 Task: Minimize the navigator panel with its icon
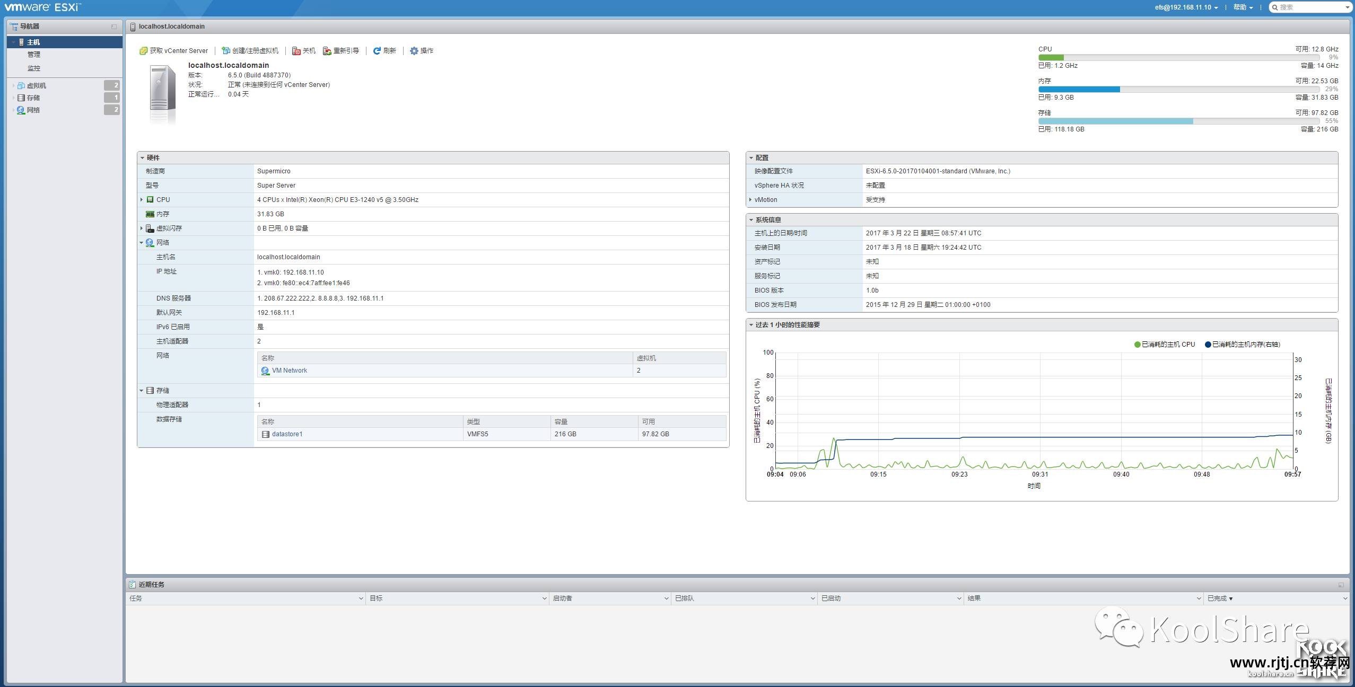tap(114, 27)
